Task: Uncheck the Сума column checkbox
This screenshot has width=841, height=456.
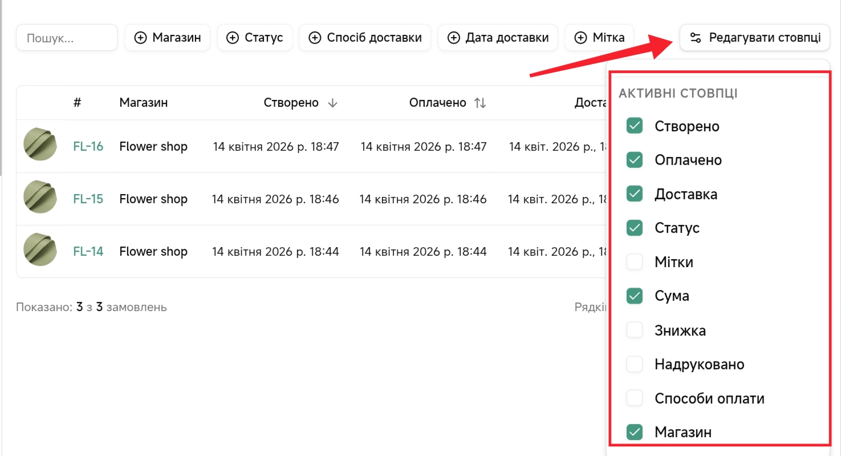Action: (635, 296)
